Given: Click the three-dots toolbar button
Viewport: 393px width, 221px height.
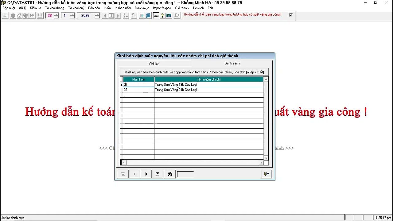Looking at the screenshot, I should click(156, 15).
